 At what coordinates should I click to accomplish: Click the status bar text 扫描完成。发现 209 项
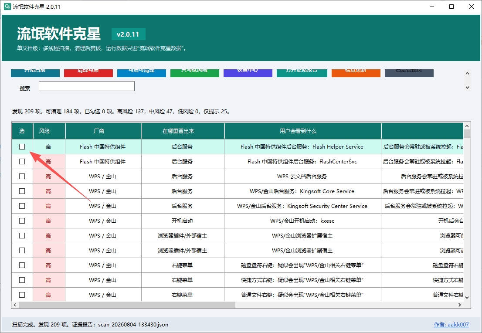click(x=90, y=324)
